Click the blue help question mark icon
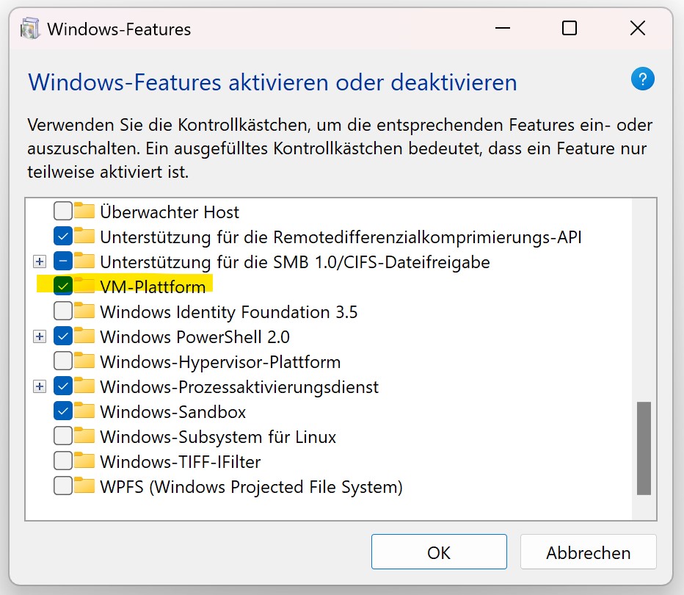Image resolution: width=684 pixels, height=595 pixels. [x=642, y=79]
